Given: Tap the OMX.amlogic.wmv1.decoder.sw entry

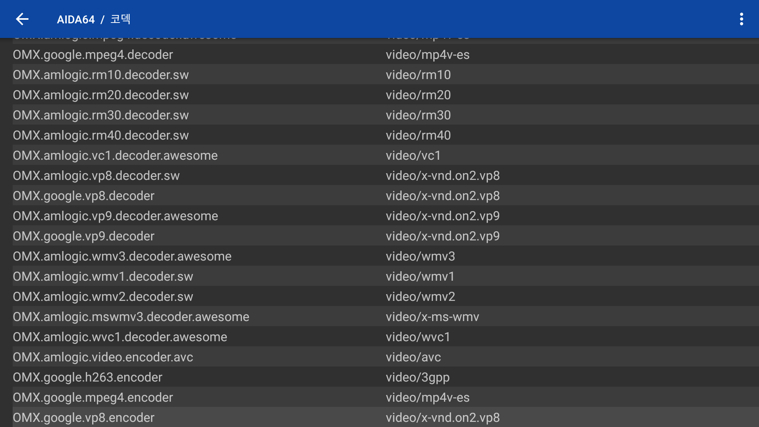Looking at the screenshot, I should 103,276.
